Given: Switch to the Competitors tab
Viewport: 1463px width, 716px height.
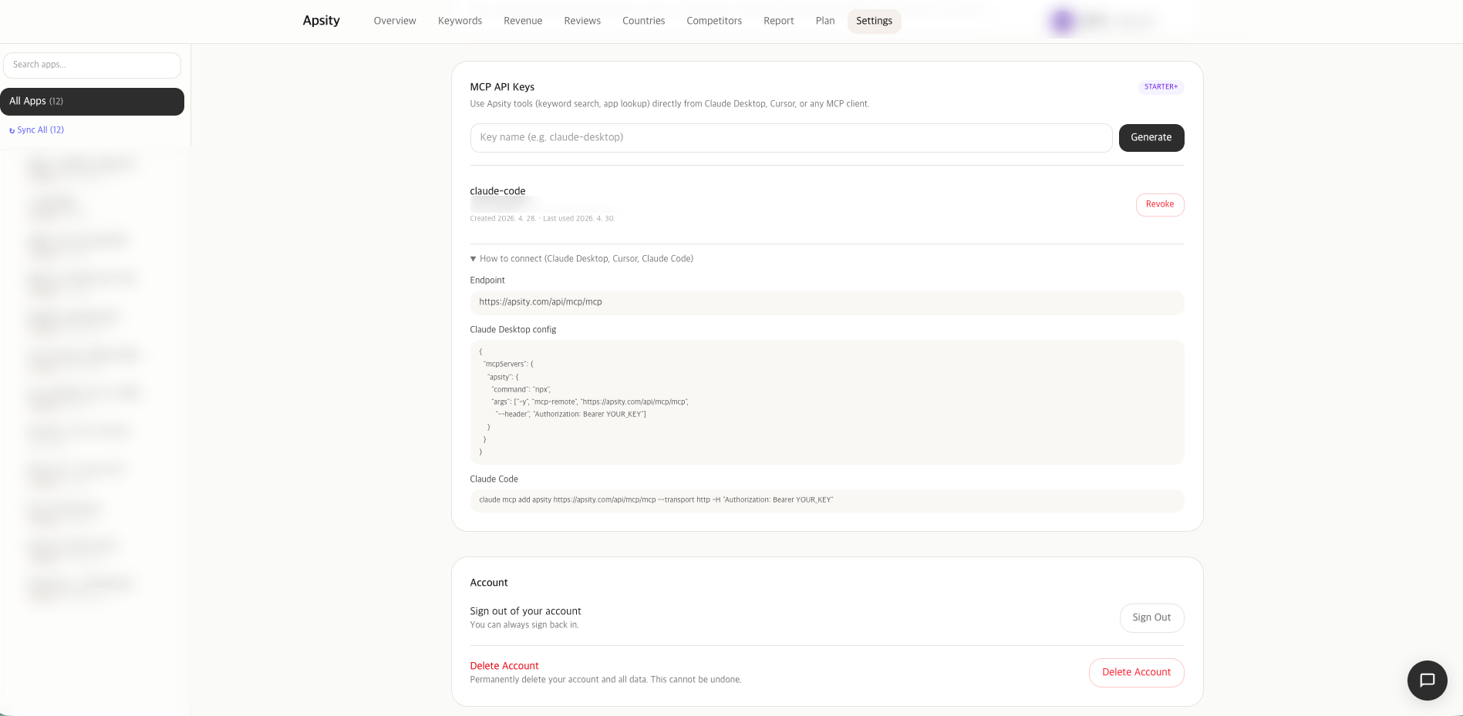Looking at the screenshot, I should pyautogui.click(x=713, y=21).
